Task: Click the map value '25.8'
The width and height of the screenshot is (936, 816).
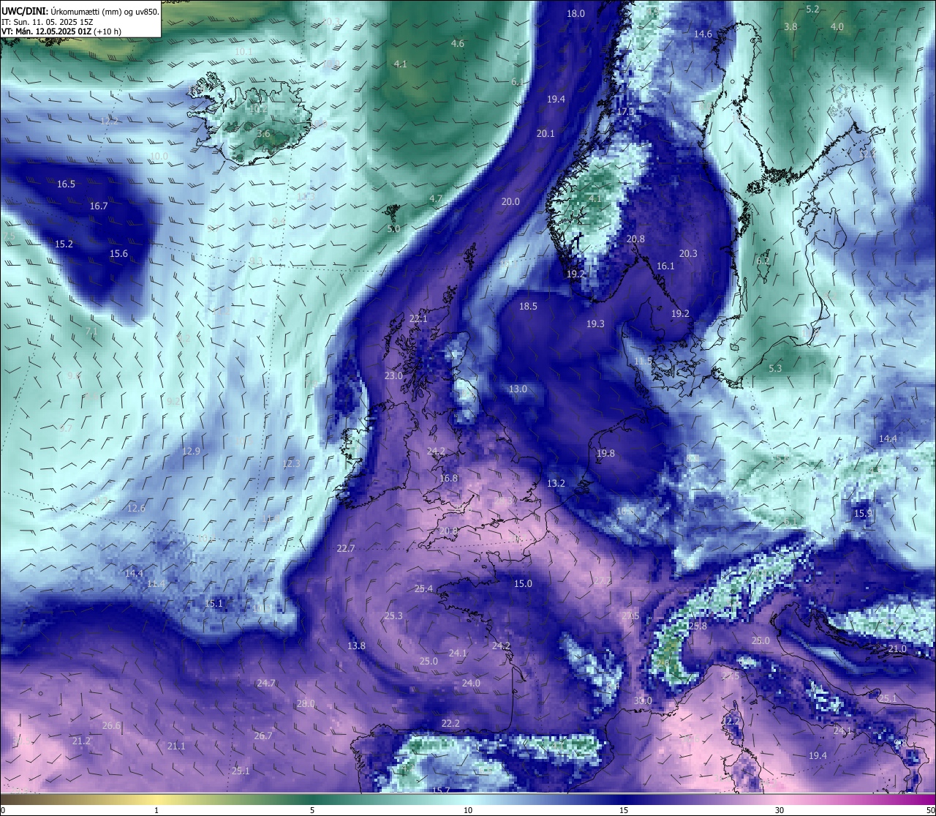Action: point(698,626)
